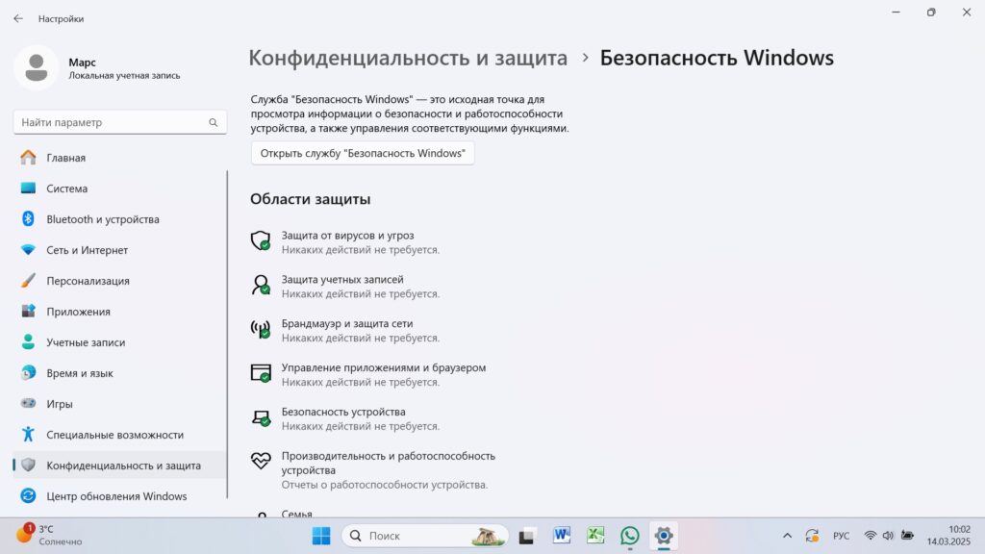Go to Учетные записи section
The width and height of the screenshot is (985, 554).
pyautogui.click(x=119, y=342)
